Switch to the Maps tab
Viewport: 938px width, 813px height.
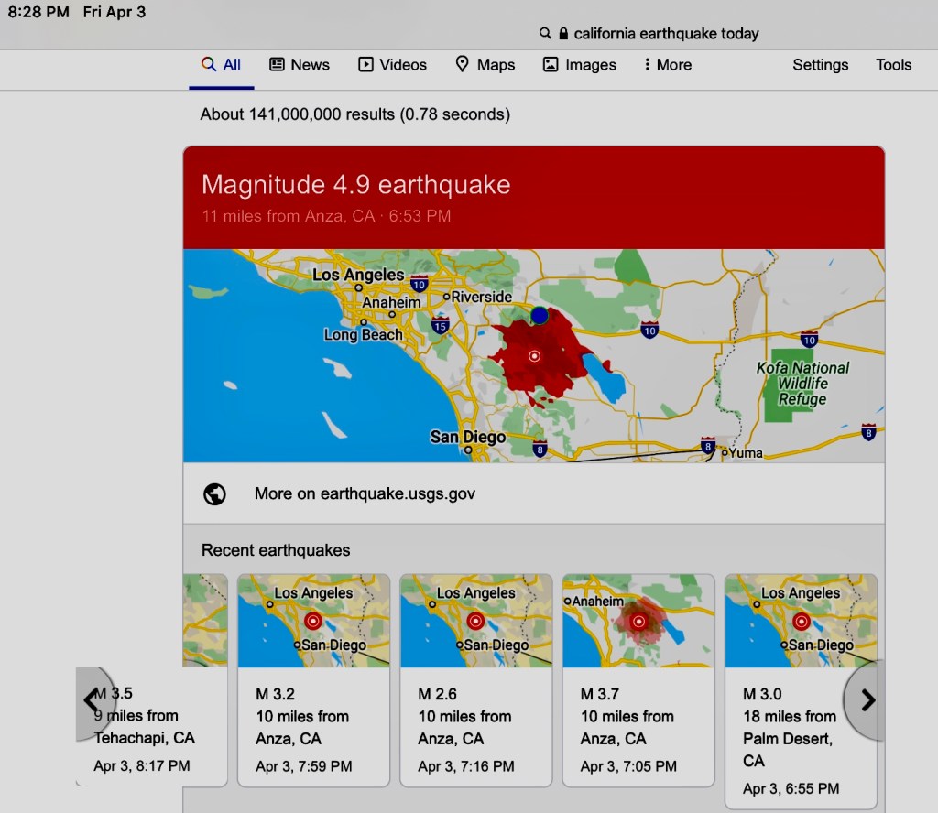(485, 65)
